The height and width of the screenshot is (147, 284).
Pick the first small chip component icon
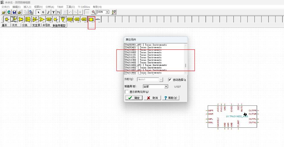(7, 19)
